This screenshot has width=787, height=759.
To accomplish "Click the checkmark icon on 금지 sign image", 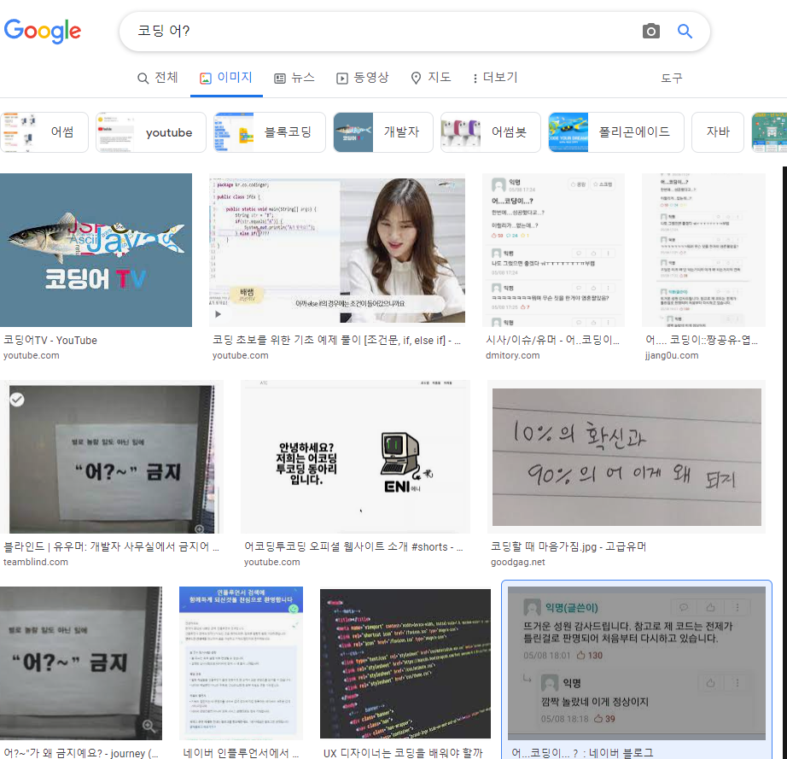I will point(17,400).
